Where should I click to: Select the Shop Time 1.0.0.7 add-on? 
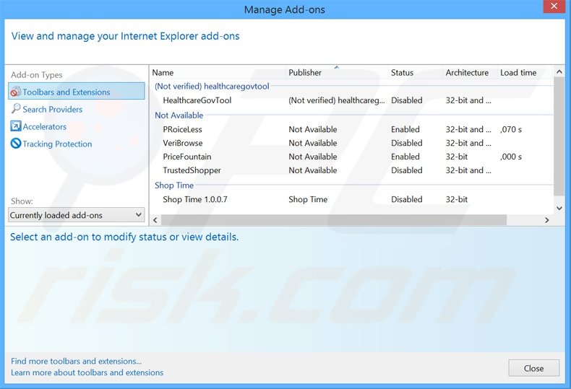click(351, 199)
